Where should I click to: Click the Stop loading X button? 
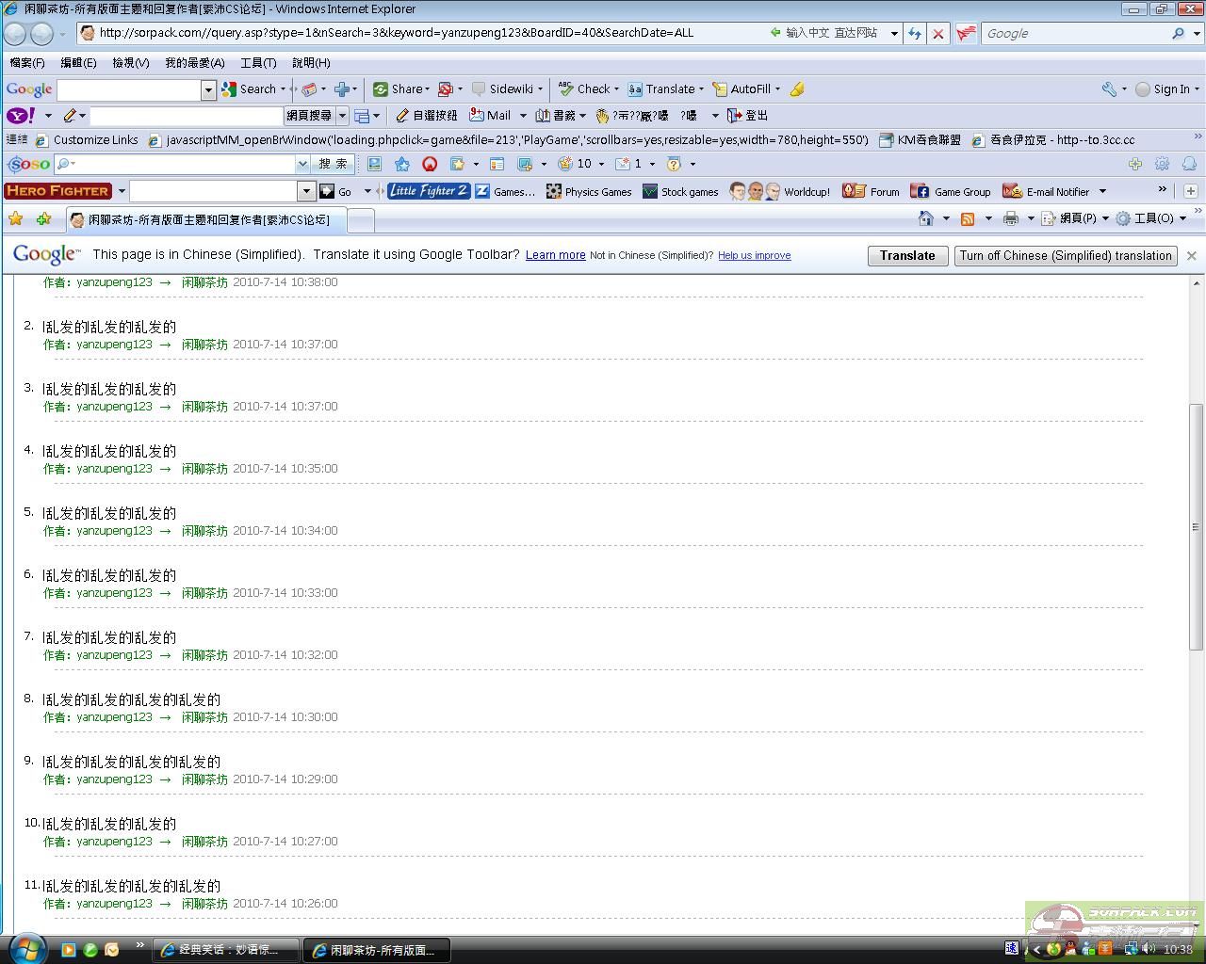coord(938,33)
